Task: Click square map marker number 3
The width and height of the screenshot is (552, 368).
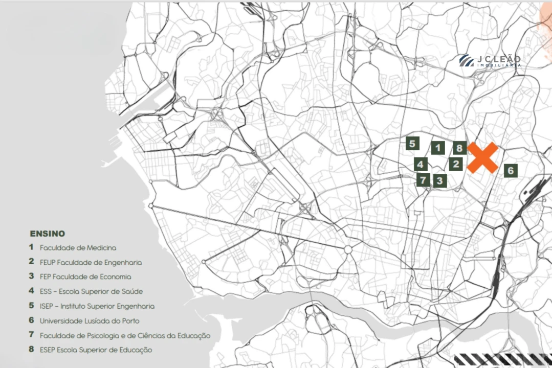Action: click(439, 180)
